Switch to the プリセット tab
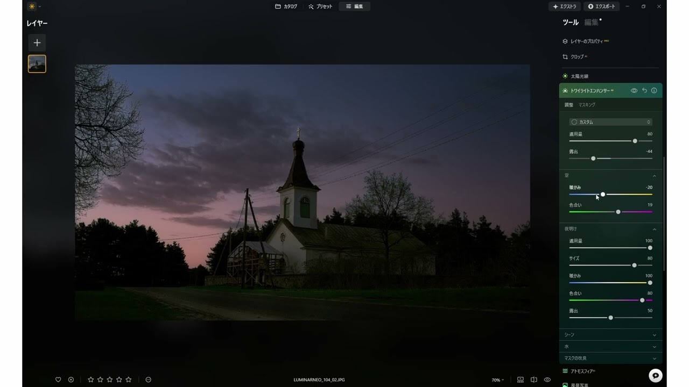This screenshot has height=387, width=689. [320, 6]
